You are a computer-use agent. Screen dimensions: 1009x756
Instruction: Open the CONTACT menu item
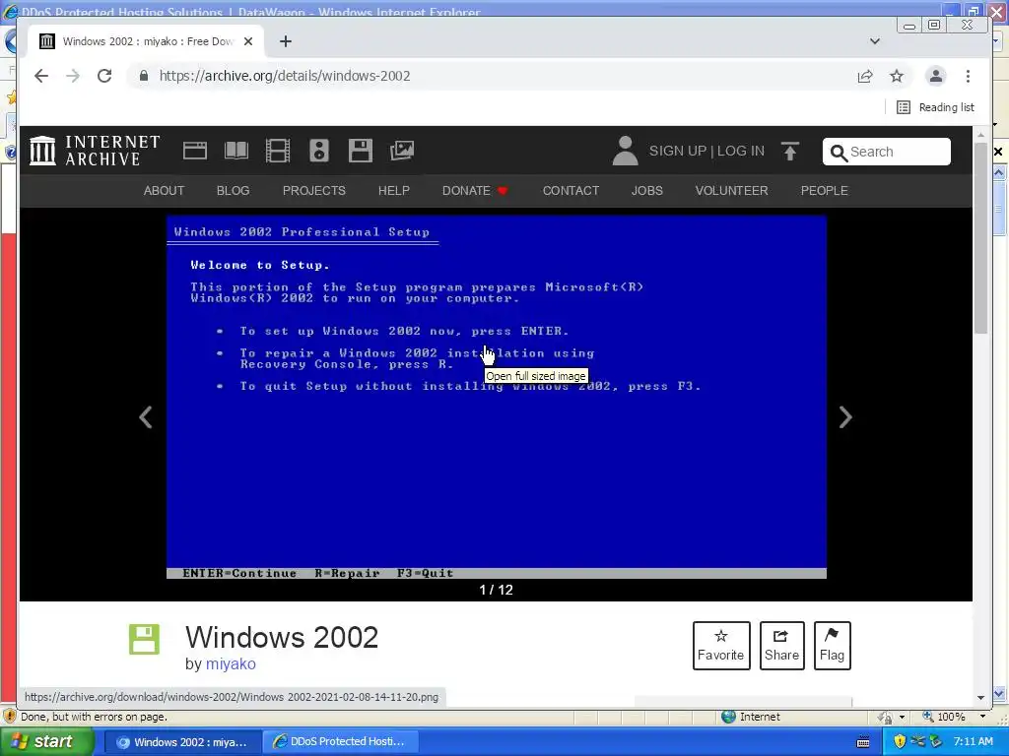pyautogui.click(x=571, y=190)
